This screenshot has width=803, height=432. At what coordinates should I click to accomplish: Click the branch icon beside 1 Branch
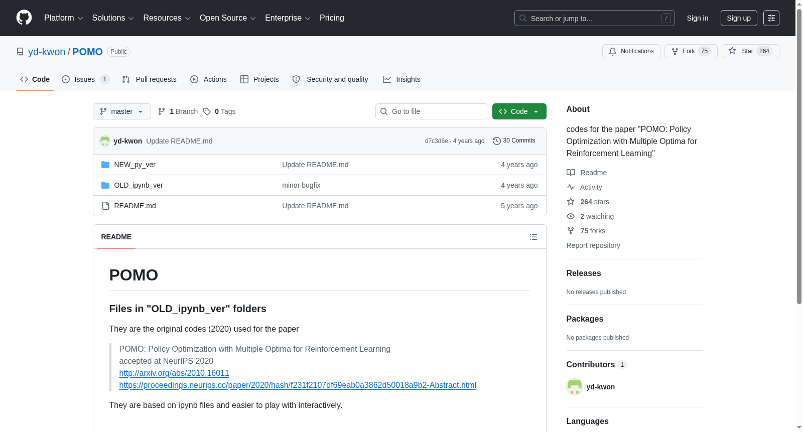point(162,111)
